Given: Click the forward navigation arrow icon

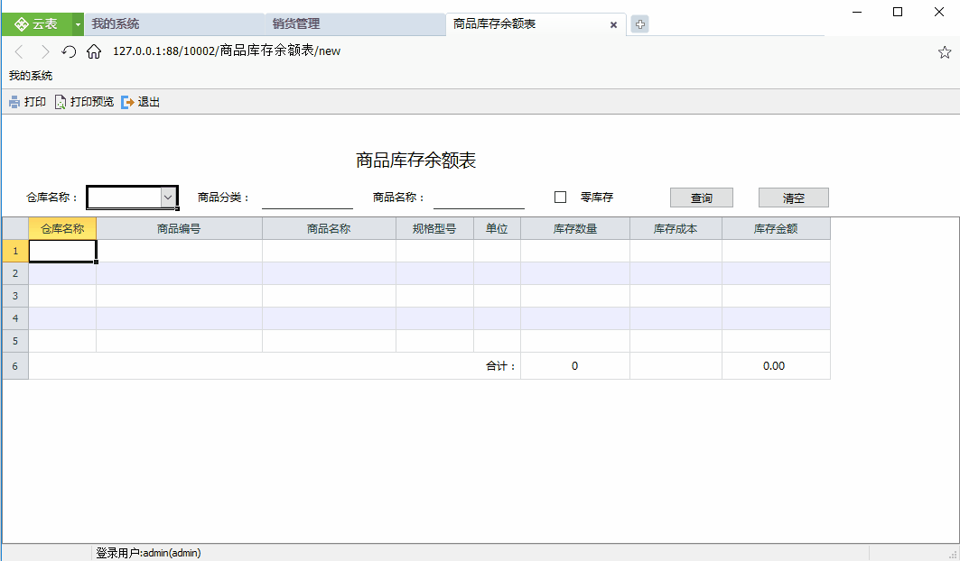Looking at the screenshot, I should pos(43,51).
